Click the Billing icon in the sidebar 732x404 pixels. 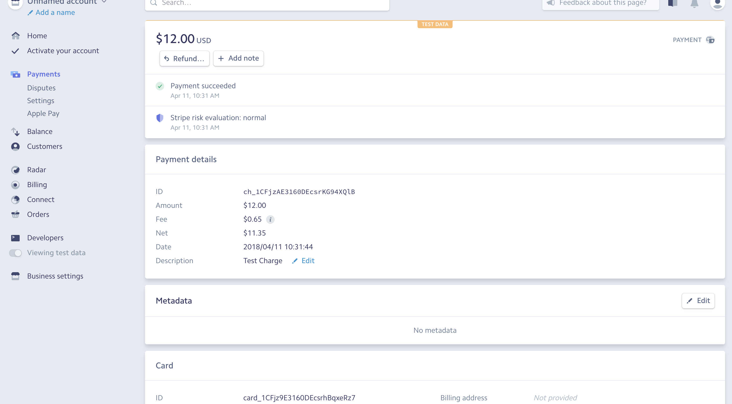click(15, 185)
